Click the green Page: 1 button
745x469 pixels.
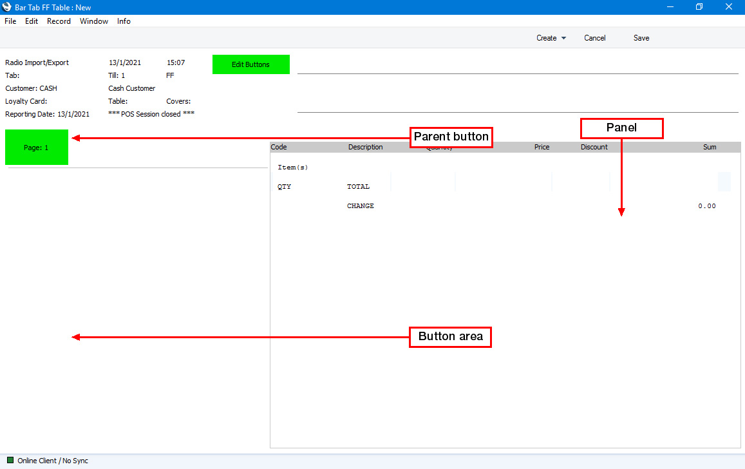click(x=37, y=148)
